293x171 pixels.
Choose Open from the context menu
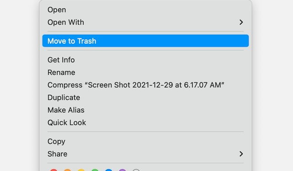tap(146, 10)
